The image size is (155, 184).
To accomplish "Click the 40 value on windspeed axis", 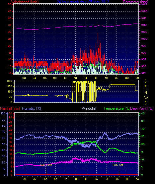I will pyautogui.click(x=10, y=18).
